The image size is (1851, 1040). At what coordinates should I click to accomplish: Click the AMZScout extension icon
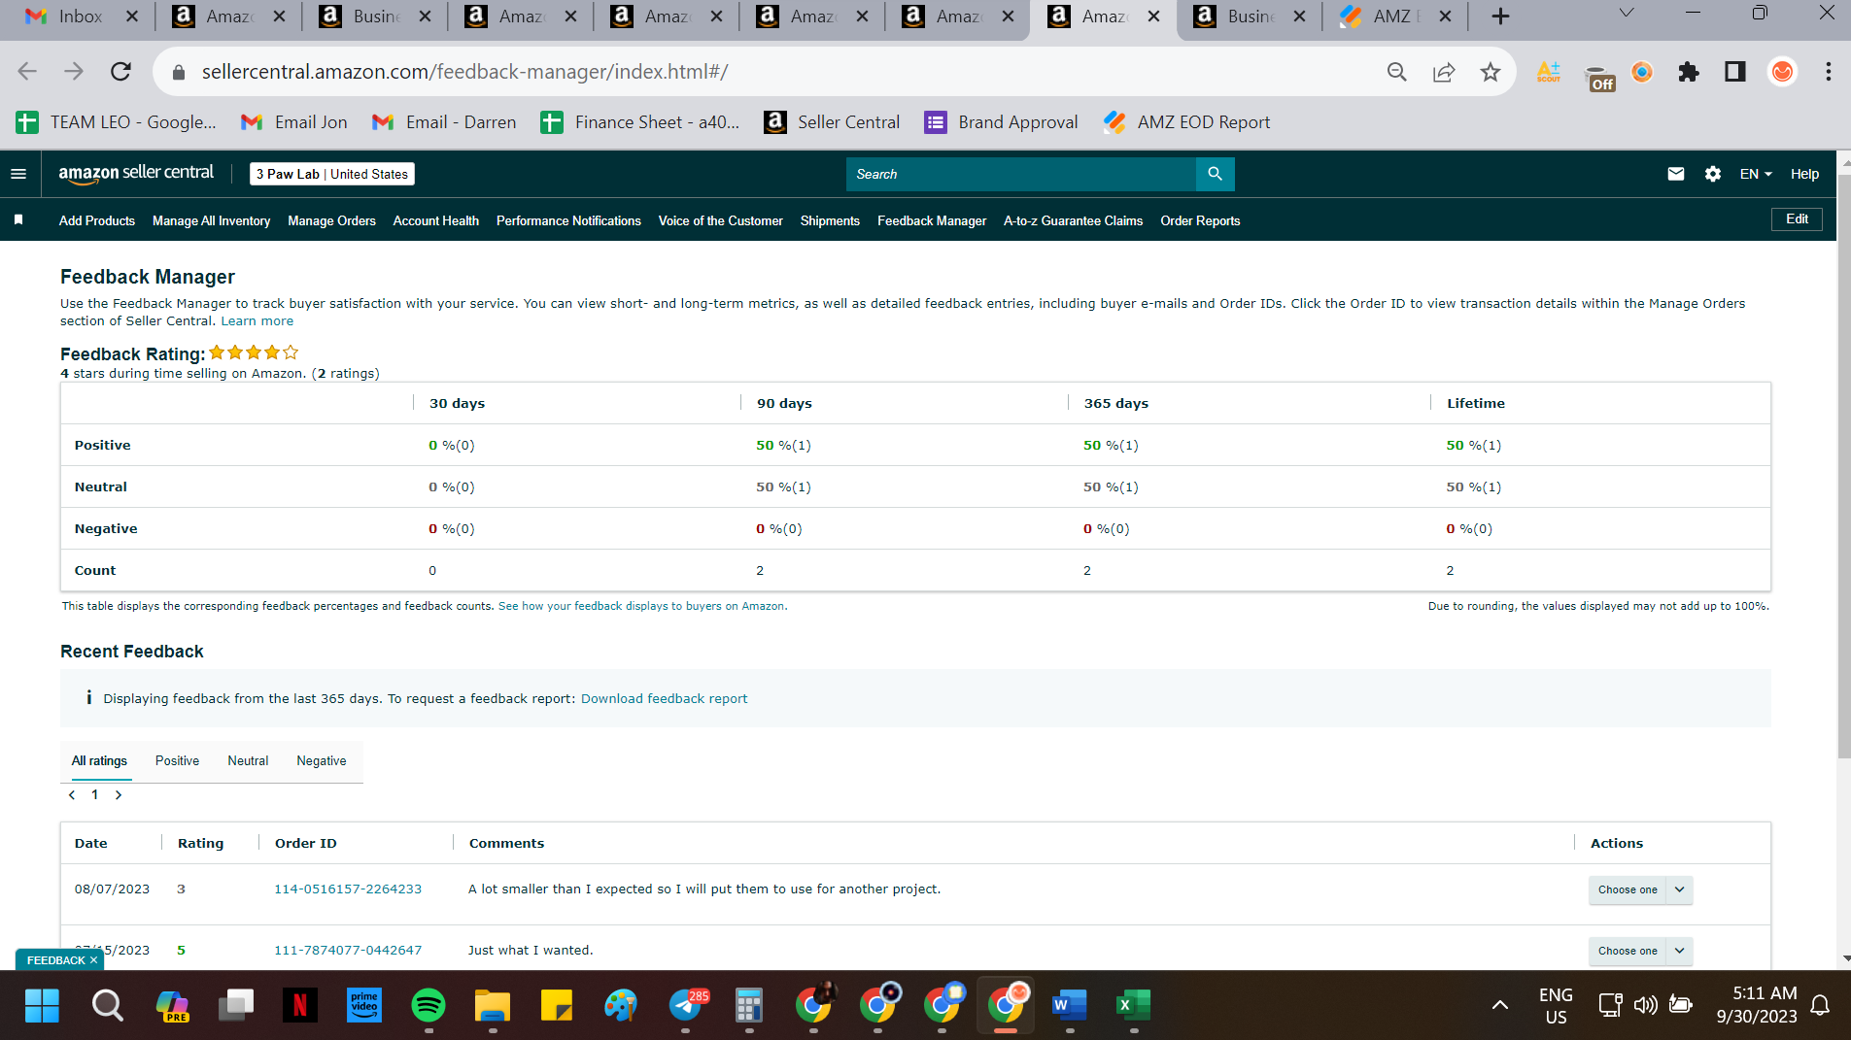1549,72
